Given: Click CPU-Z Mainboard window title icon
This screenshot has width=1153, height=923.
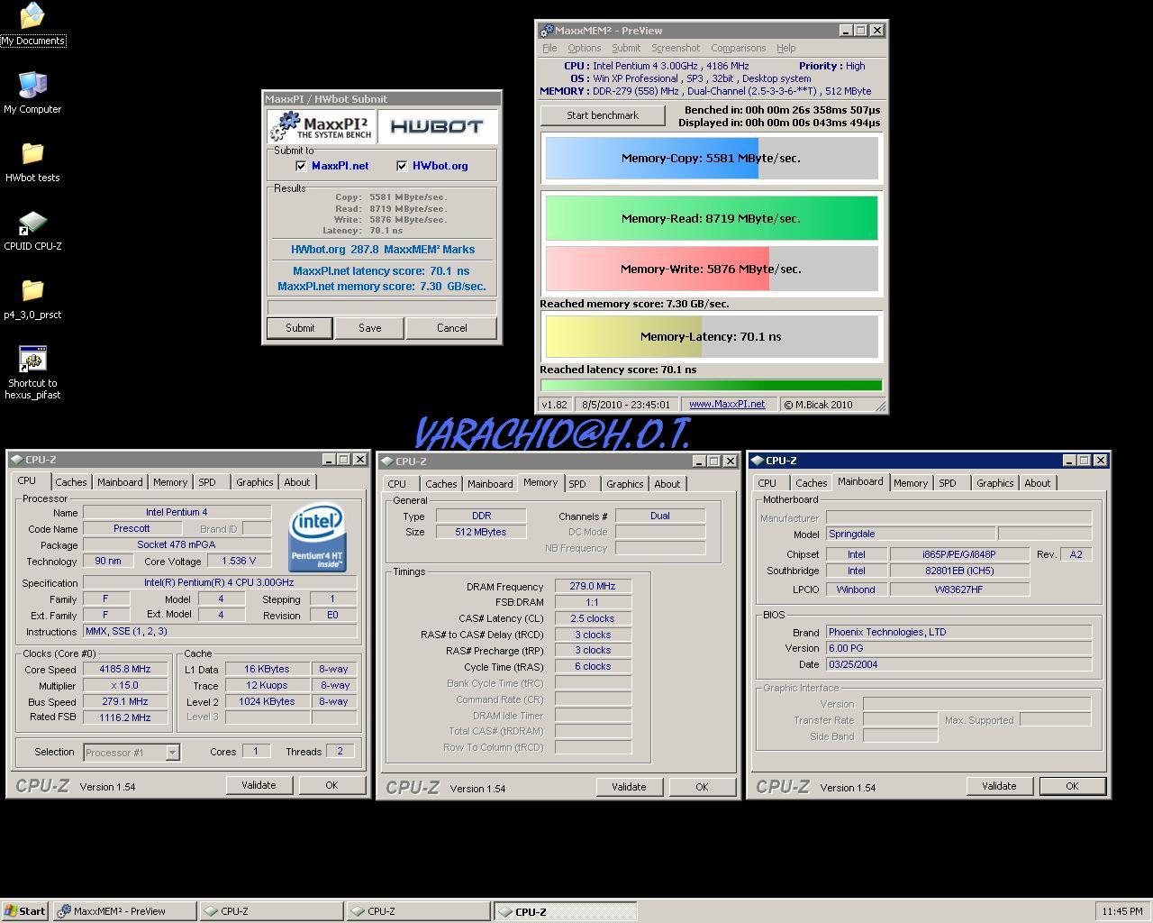Looking at the screenshot, I should [x=758, y=461].
